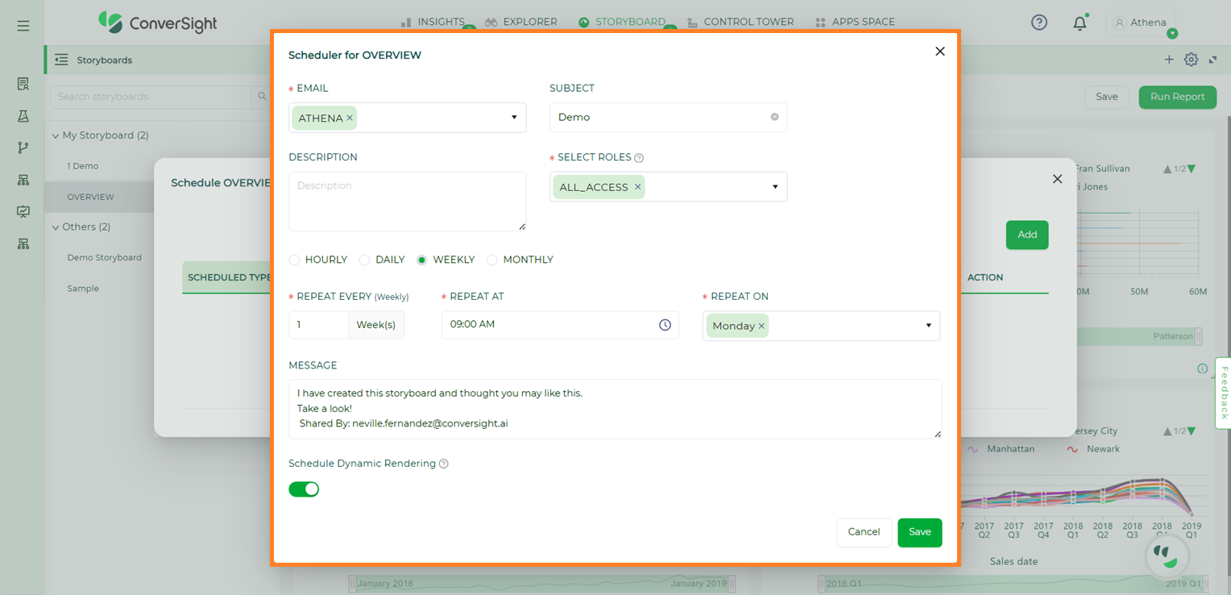Go to STORYBOARD tab
The image size is (1231, 595).
[622, 23]
